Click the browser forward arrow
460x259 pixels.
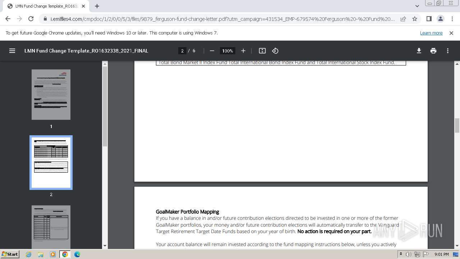19,19
